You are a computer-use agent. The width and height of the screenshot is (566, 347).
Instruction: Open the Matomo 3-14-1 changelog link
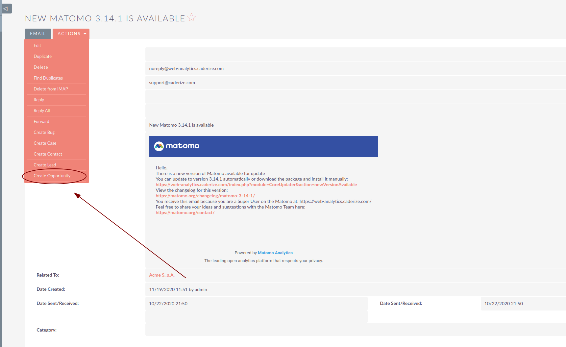[205, 196]
